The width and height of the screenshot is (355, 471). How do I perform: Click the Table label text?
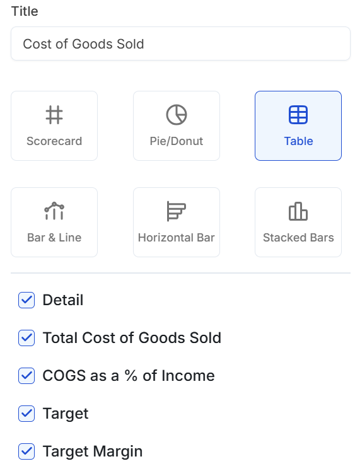point(298,141)
